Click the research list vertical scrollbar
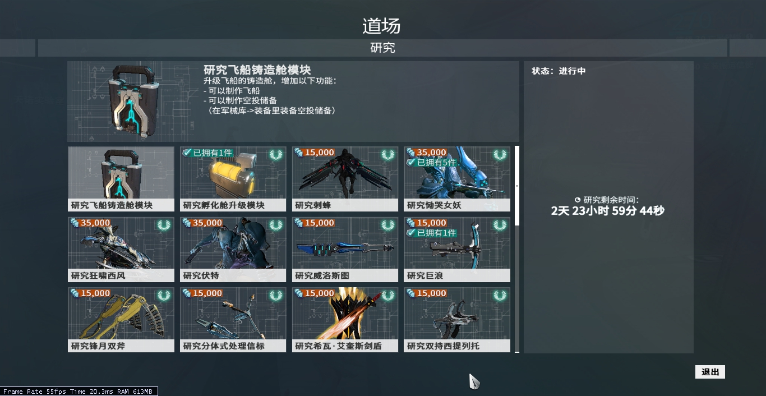766x396 pixels. pos(517,186)
